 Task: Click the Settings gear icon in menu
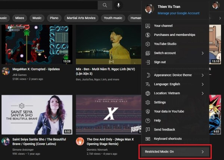(x=147, y=102)
